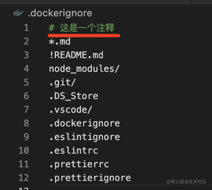The image size is (212, 190).
Task: Click the .vscode/ line
Action: pyautogui.click(x=71, y=110)
